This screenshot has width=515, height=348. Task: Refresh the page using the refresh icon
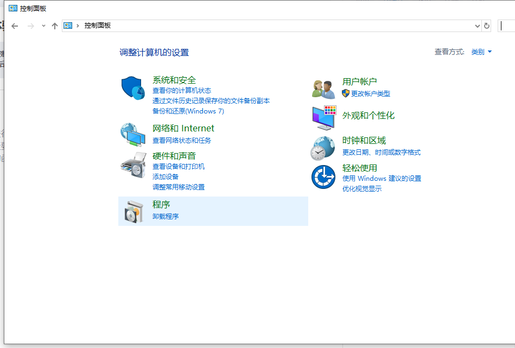[487, 26]
